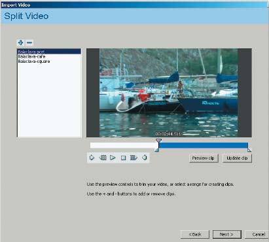Play the video preview
This screenshot has height=242, width=269.
(x=113, y=158)
